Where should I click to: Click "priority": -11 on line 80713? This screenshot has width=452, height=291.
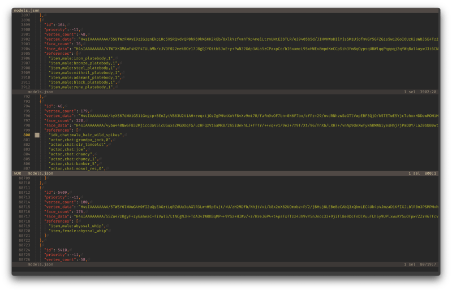[62, 197]
